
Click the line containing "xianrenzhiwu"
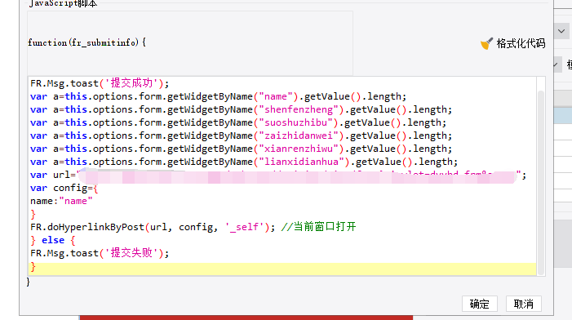pos(241,149)
